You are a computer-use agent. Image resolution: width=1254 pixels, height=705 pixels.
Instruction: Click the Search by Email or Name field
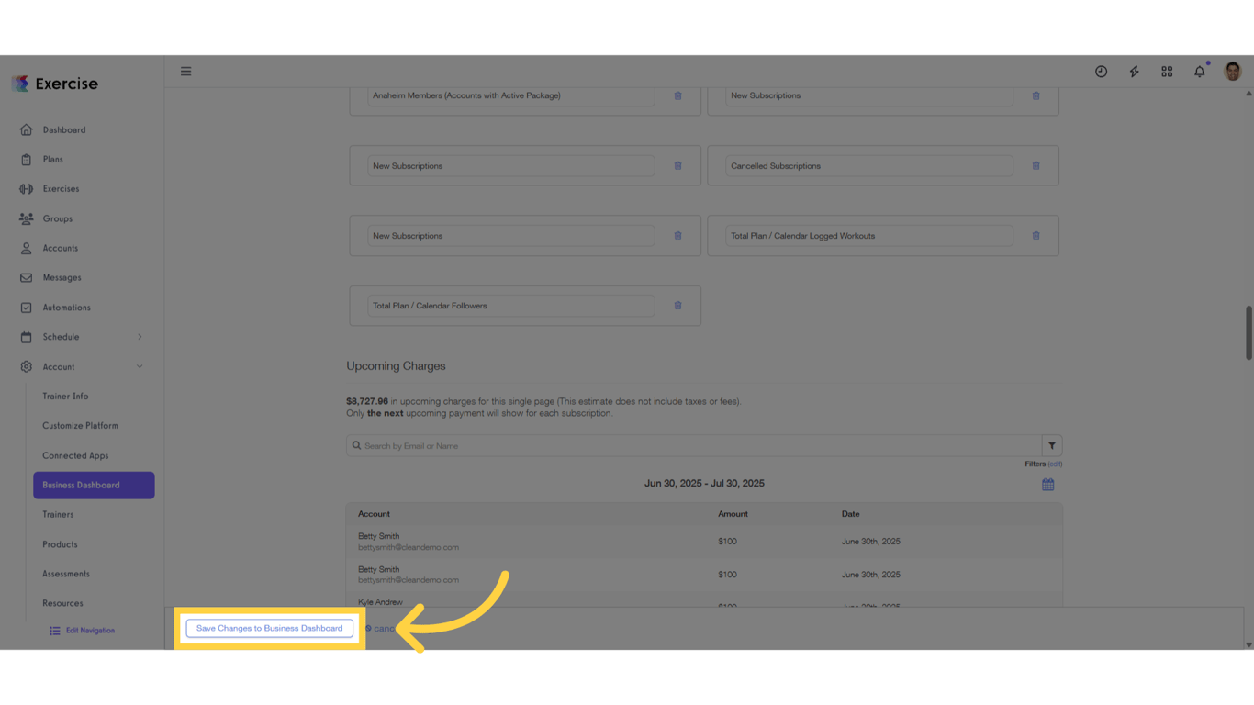pyautogui.click(x=643, y=445)
